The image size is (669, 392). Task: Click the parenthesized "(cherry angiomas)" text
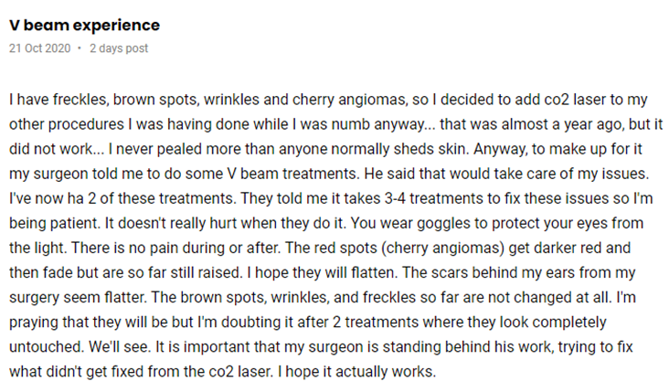coord(442,249)
